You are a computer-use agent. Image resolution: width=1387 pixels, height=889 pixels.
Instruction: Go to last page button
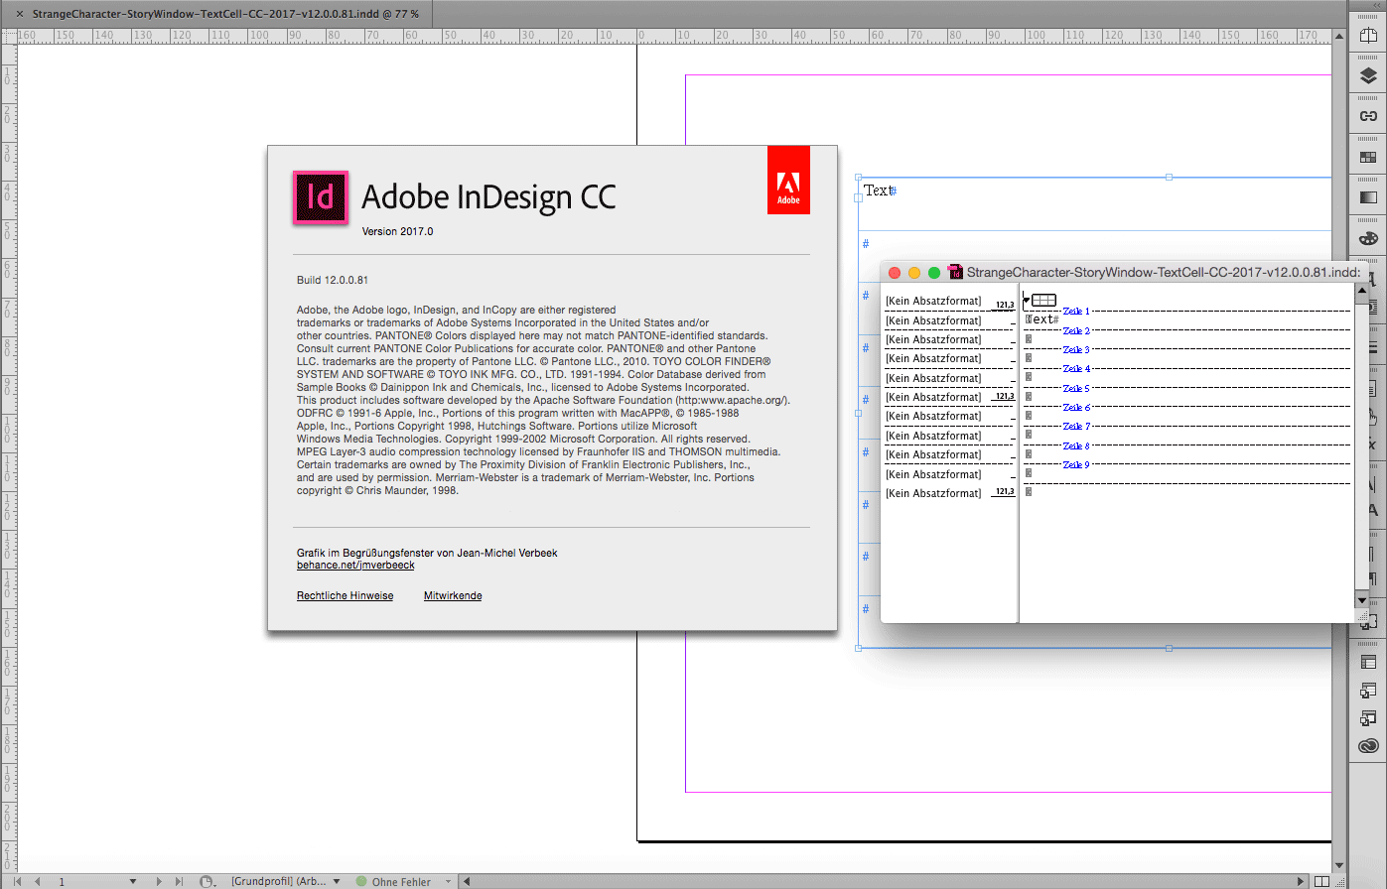179,881
